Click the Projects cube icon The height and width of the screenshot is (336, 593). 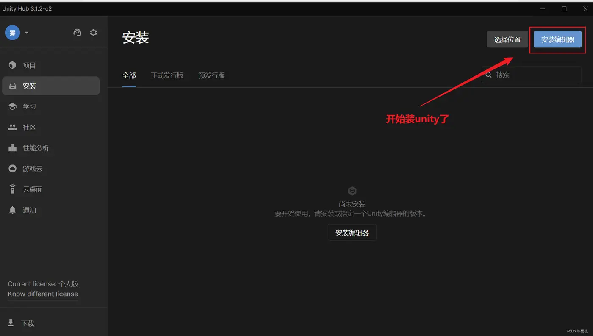13,65
